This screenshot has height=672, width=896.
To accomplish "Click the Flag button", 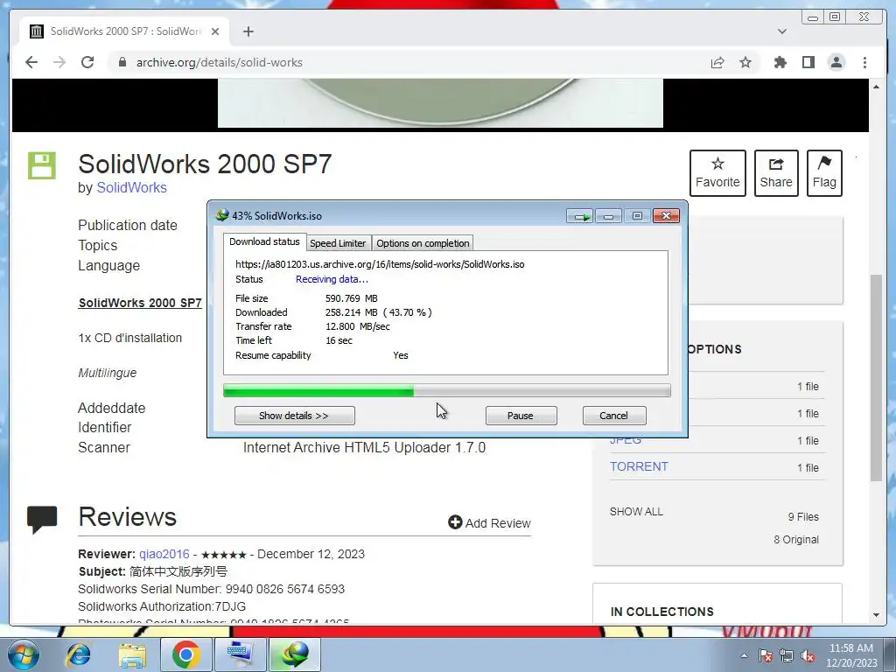I will (824, 173).
